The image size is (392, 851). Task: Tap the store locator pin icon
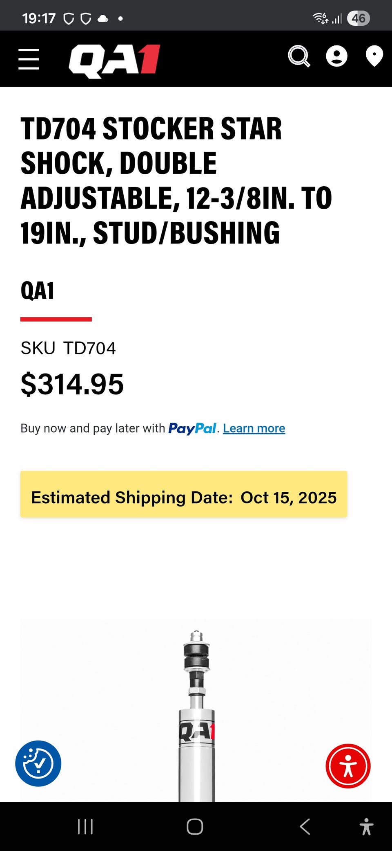(x=374, y=56)
